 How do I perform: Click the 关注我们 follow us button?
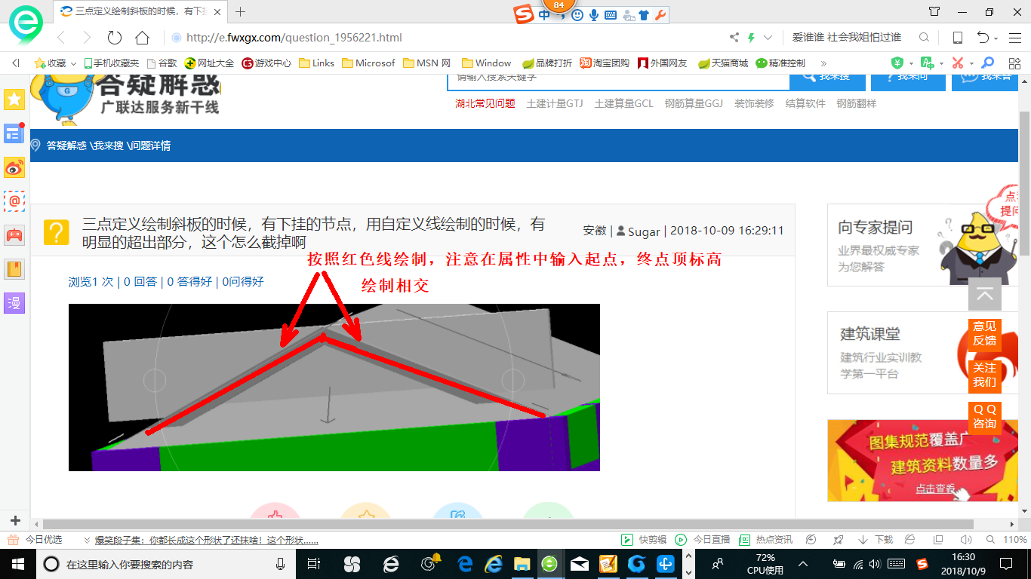(x=984, y=375)
